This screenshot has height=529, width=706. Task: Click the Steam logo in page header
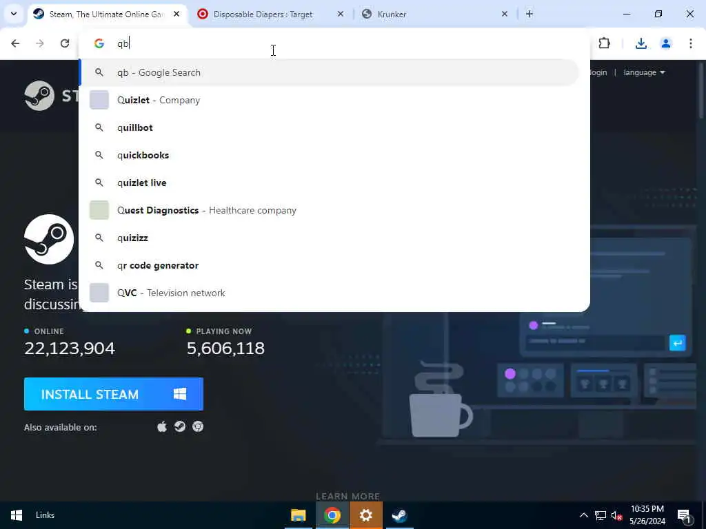(x=50, y=95)
